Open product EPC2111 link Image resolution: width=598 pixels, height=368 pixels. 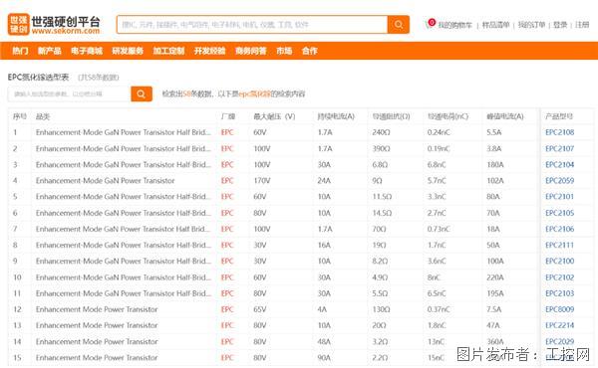(559, 245)
